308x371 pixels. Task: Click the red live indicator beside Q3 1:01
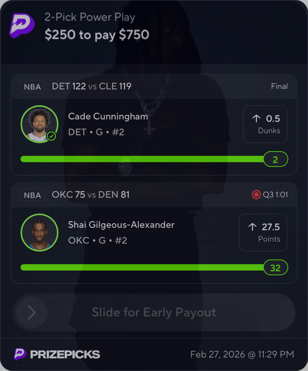pos(256,195)
